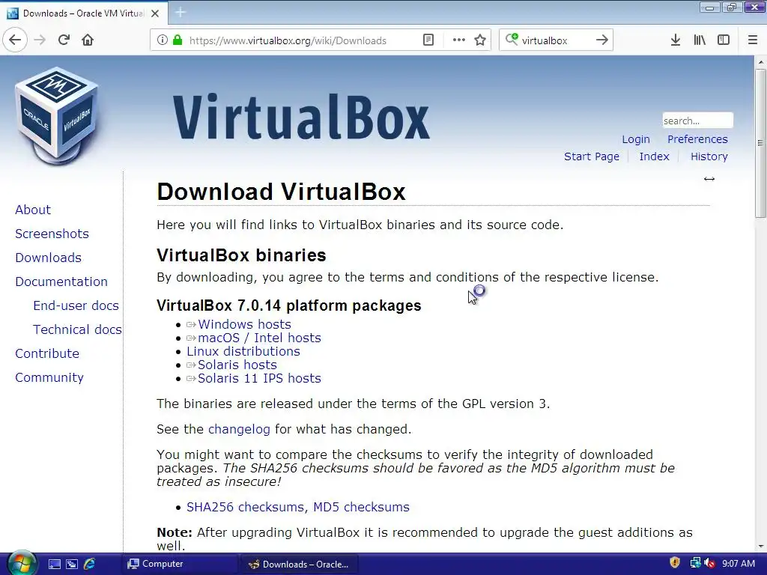Open Technical docs in sidebar
767x575 pixels.
[77, 329]
